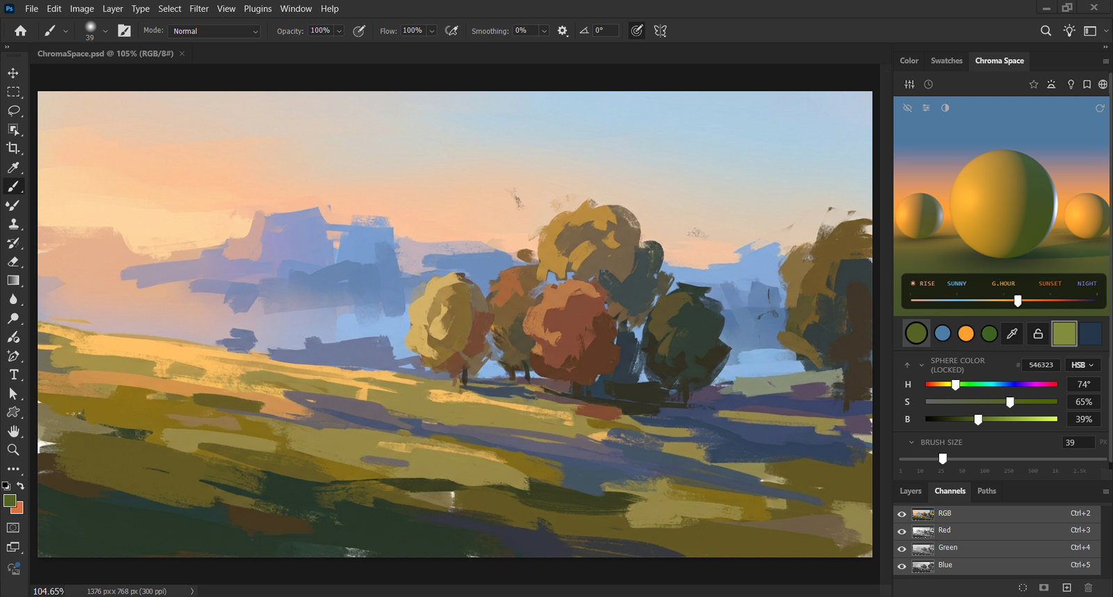Select the Hand tool

click(x=13, y=431)
